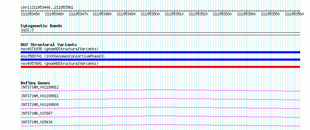Viewport: 310px width, 130px height.
Task: Click the red bar for nsv4057691
Action: (160, 67)
